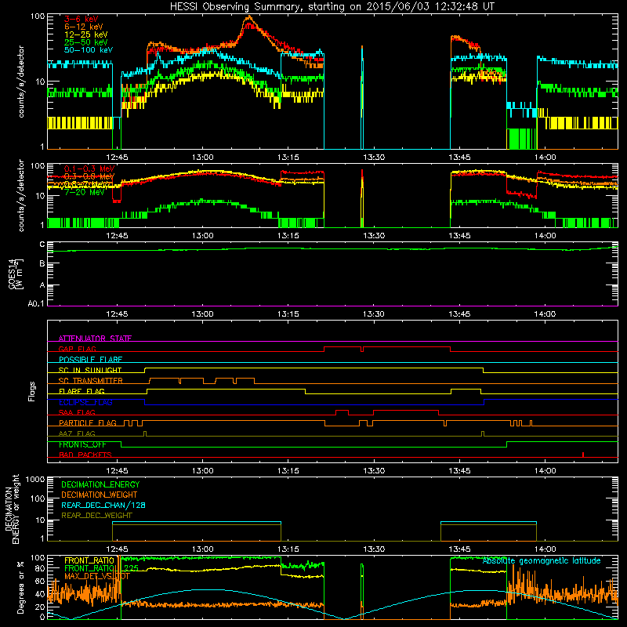627x627 pixels.
Task: Click 14:00 tick label below the GOES14 panel
Action: pyautogui.click(x=545, y=314)
